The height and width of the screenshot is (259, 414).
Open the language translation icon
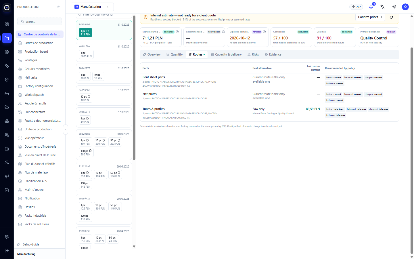point(382,7)
